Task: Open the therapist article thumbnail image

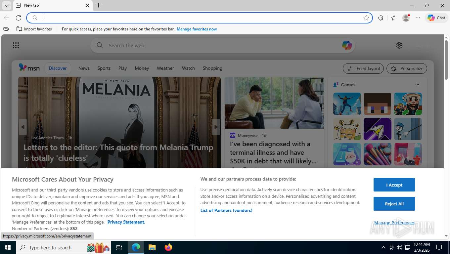Action: click(274, 103)
